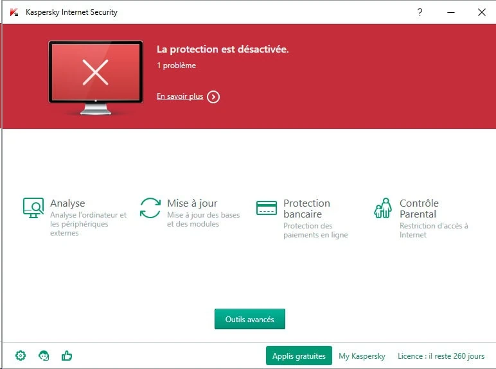Open help with the question mark button

420,12
